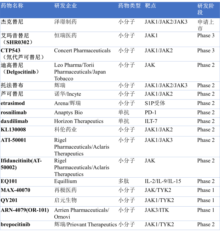Image resolution: width=220 pixels, height=231 pixels.
Task: Click the JAK1/JAK3 target cell
Action: tap(159, 140)
